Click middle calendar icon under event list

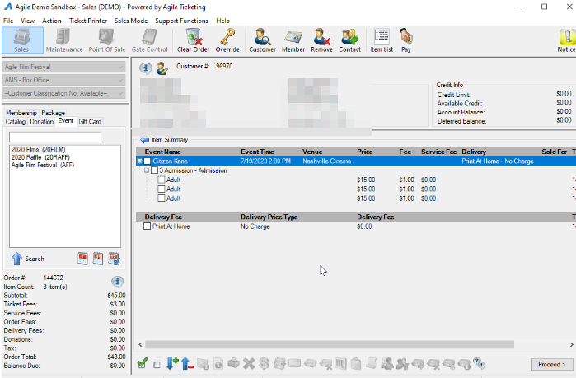click(x=98, y=259)
